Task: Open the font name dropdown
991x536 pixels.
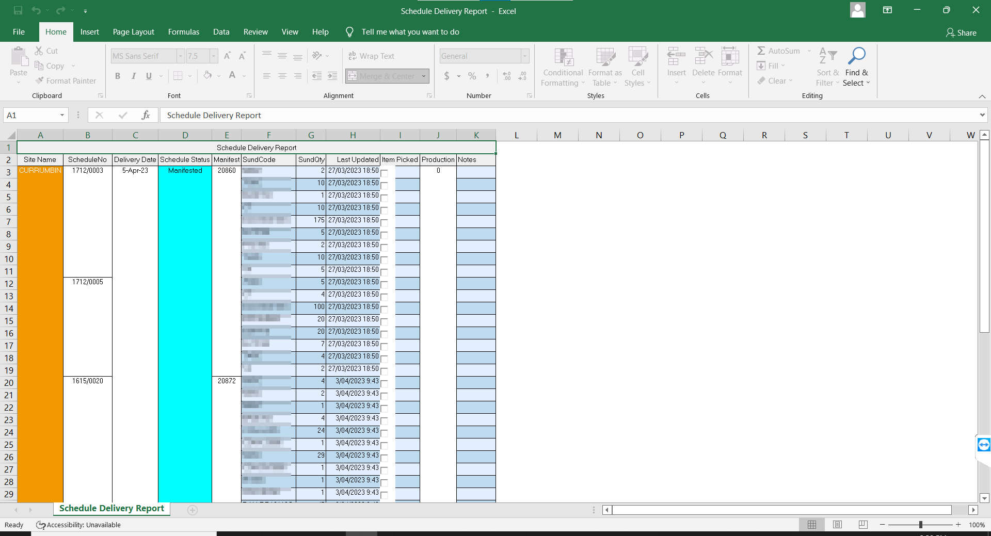Action: point(181,56)
